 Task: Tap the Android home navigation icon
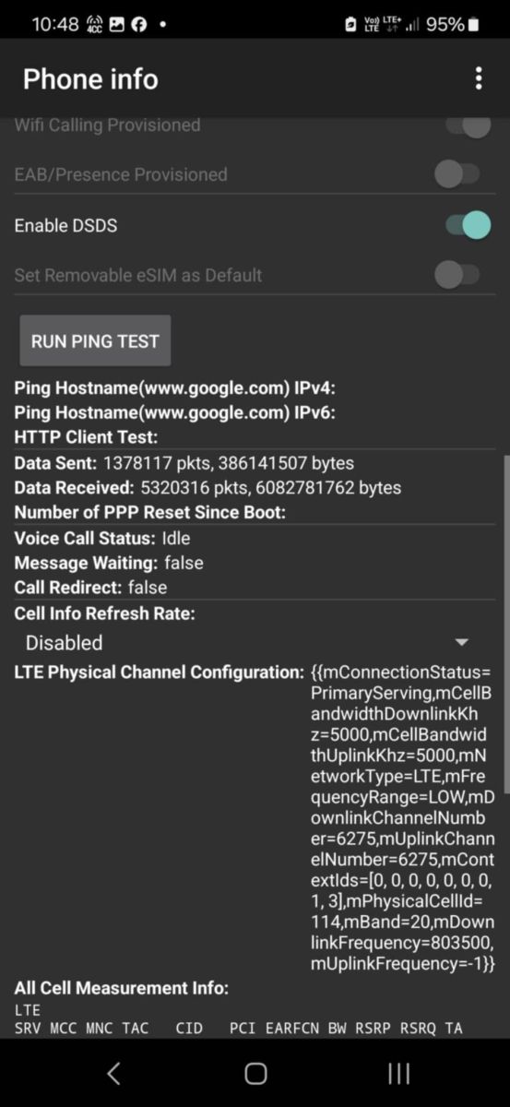[255, 1073]
